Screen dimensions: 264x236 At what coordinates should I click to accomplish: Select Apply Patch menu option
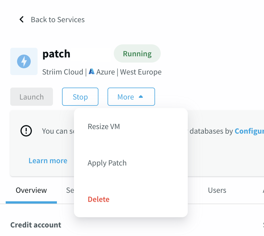(107, 163)
